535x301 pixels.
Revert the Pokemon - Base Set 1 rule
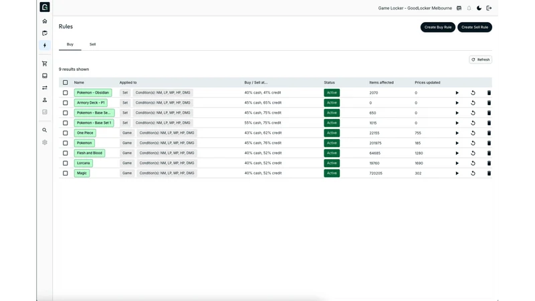[x=473, y=123]
